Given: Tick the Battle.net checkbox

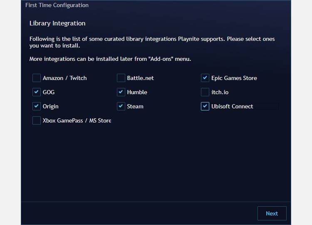Looking at the screenshot, I should click(x=121, y=78).
